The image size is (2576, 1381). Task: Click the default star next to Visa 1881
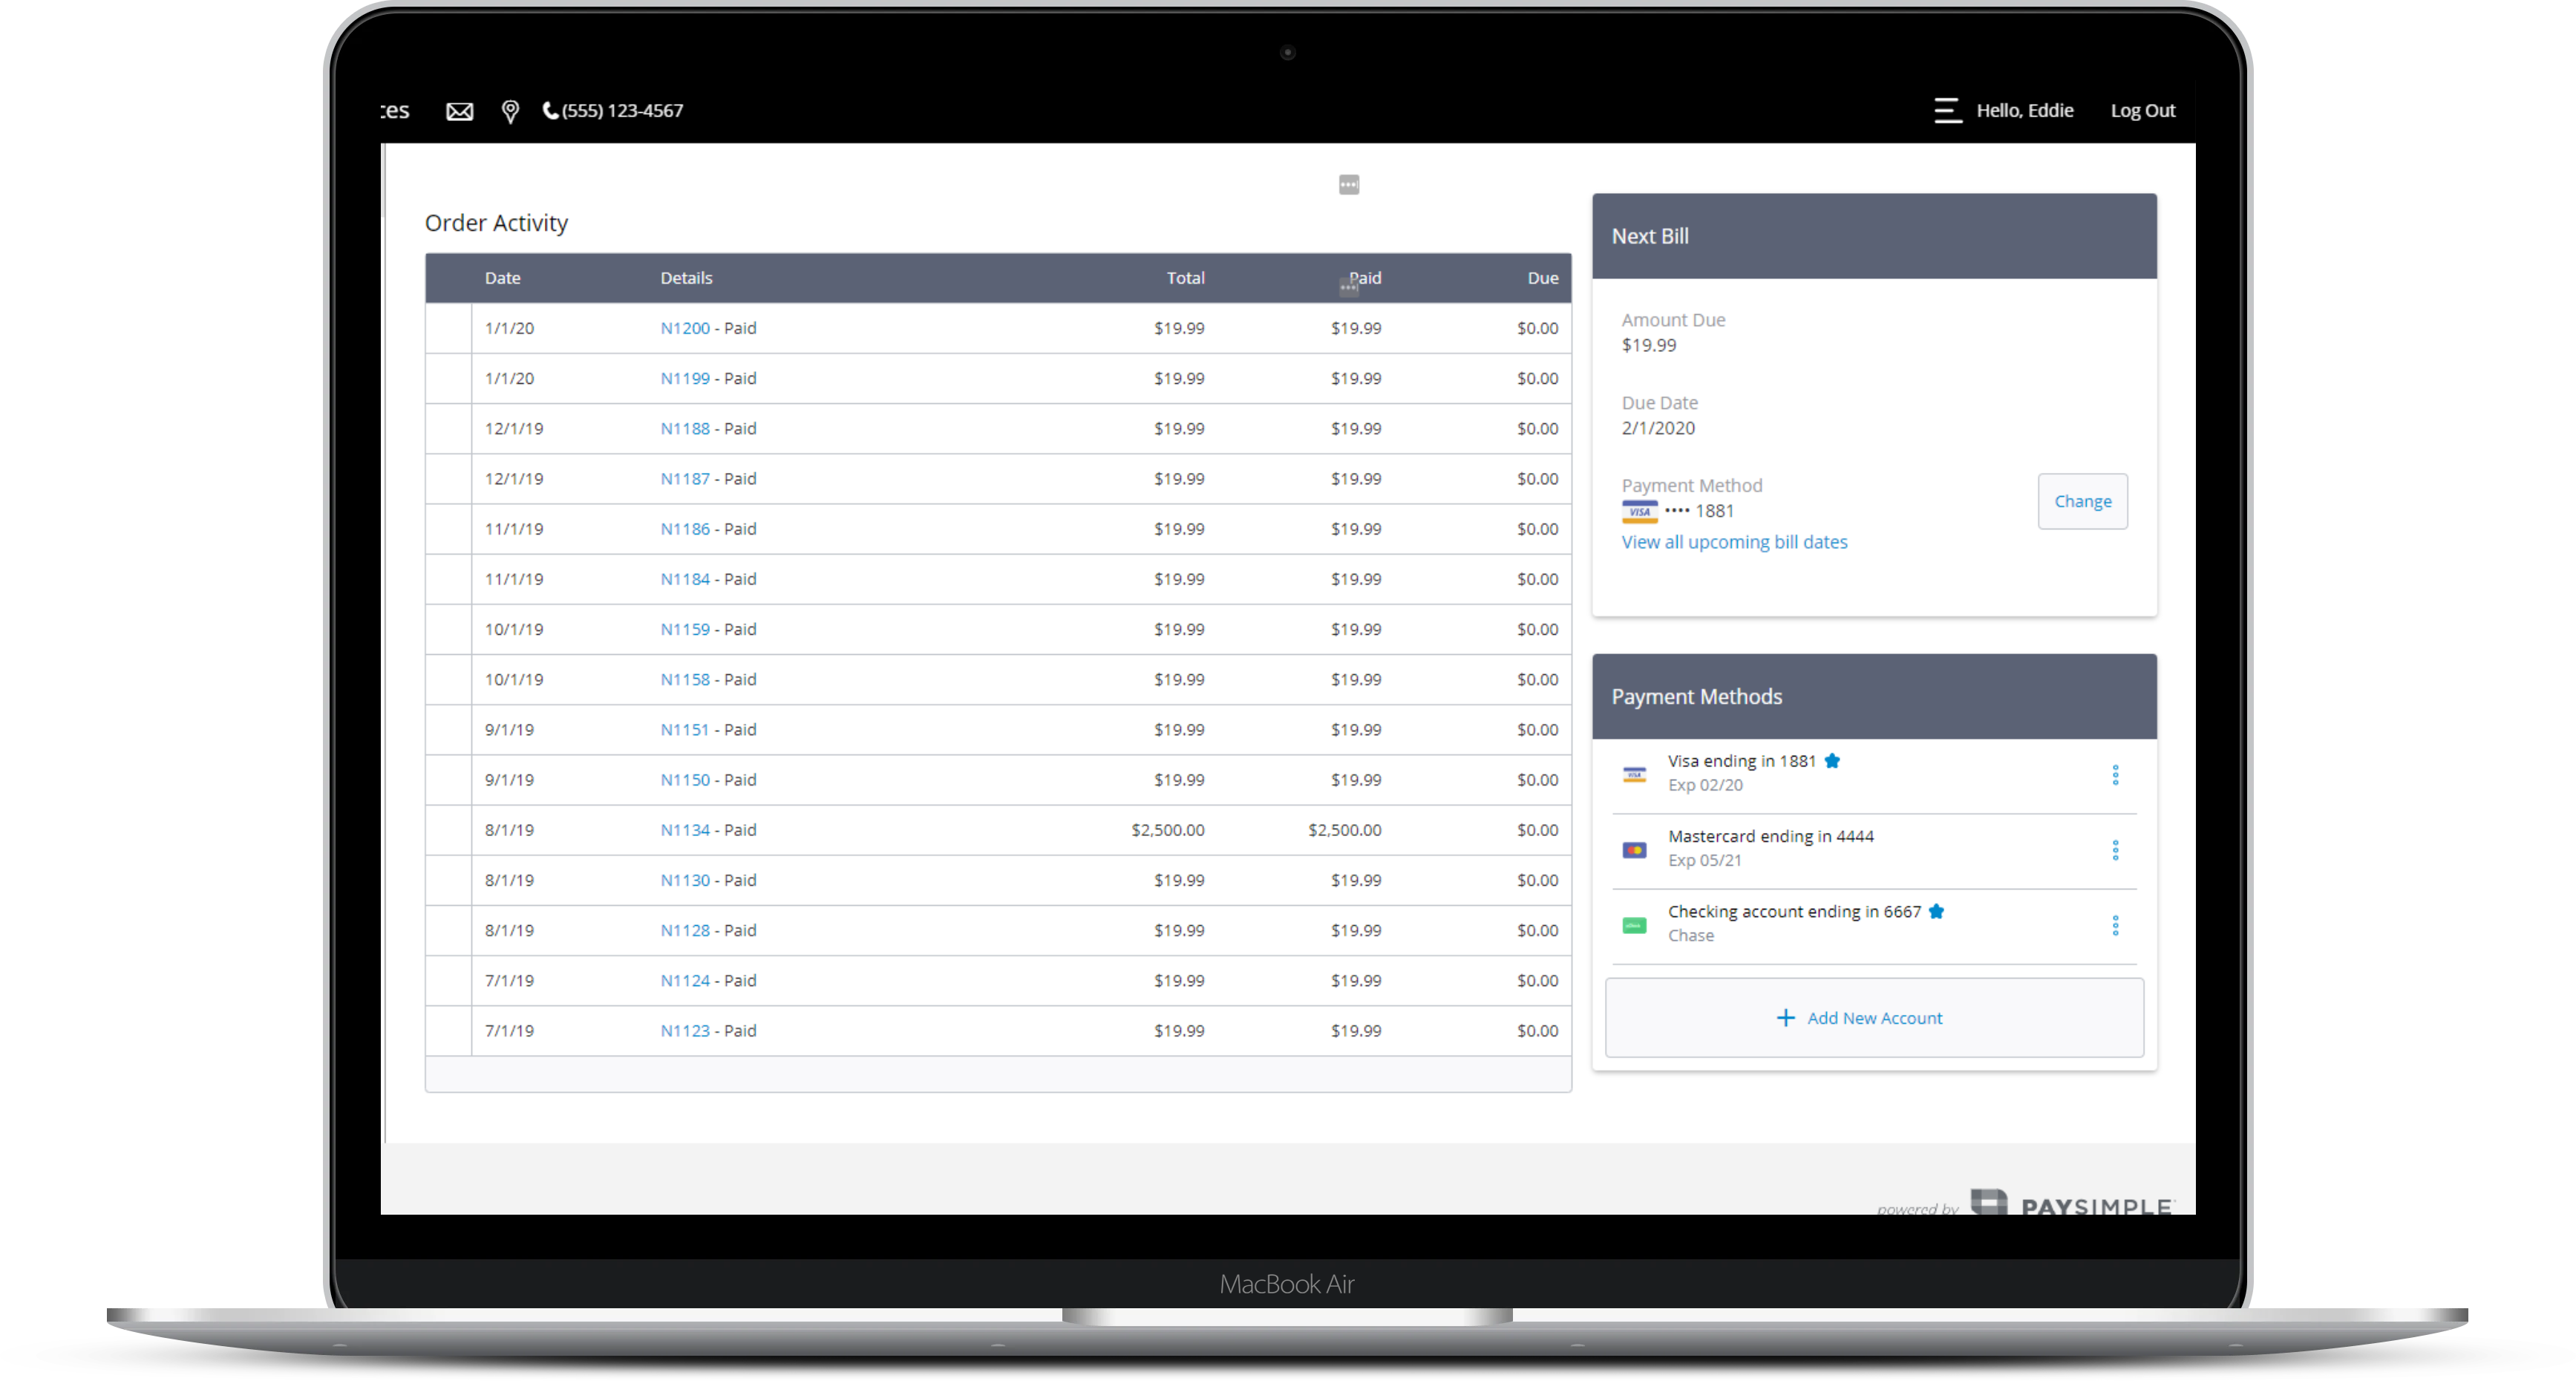[x=1832, y=760]
